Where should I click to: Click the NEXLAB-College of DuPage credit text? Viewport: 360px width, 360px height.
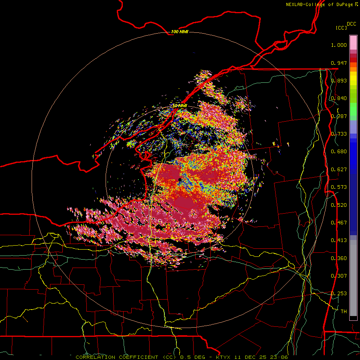pos(322,4)
